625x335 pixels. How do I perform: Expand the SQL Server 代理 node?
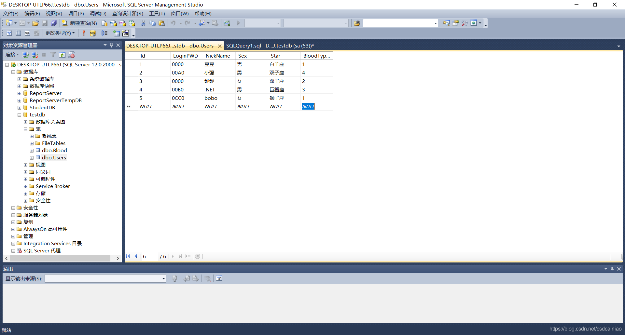pyautogui.click(x=13, y=251)
